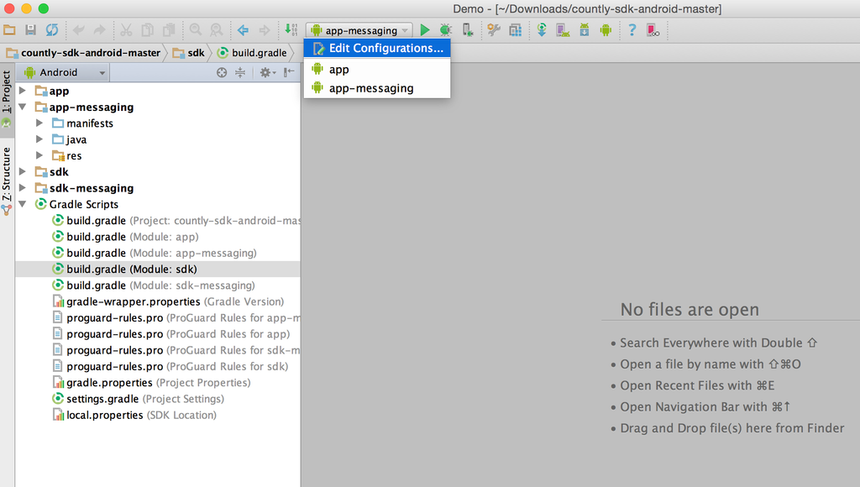The width and height of the screenshot is (860, 487).
Task: Click the Paste clipboard icon
Action: click(x=169, y=30)
